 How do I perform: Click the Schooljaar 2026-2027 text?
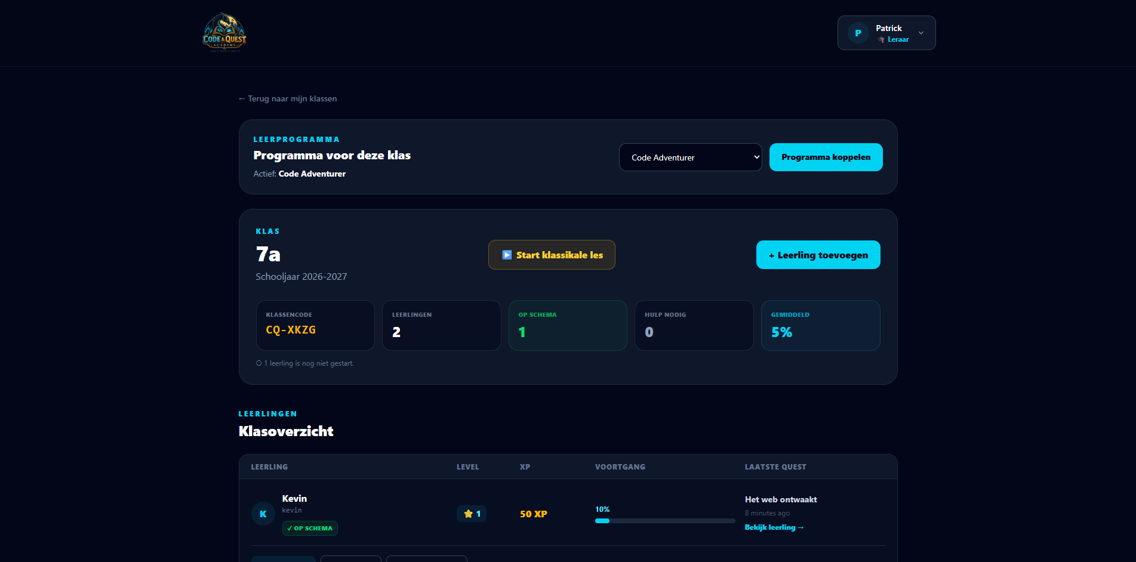click(x=301, y=276)
